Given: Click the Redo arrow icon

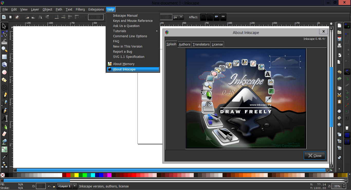Looking at the screenshot, I should (339, 79).
